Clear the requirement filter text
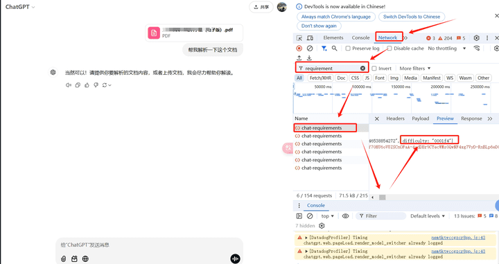Screen dimensions: 499x264 [362, 68]
